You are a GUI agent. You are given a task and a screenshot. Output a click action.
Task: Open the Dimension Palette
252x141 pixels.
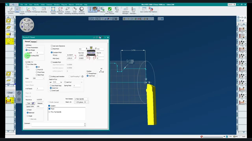pos(60,11)
